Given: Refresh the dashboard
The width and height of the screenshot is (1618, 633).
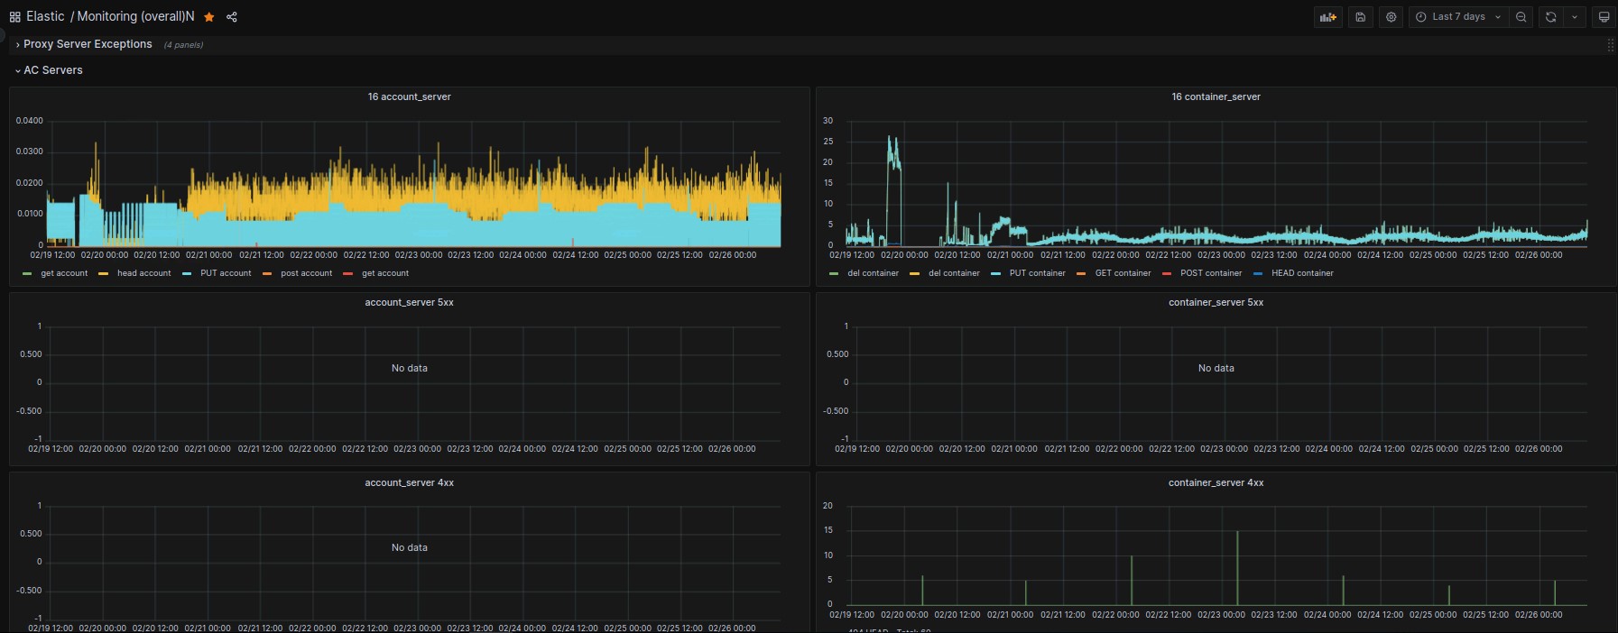Looking at the screenshot, I should coord(1551,17).
